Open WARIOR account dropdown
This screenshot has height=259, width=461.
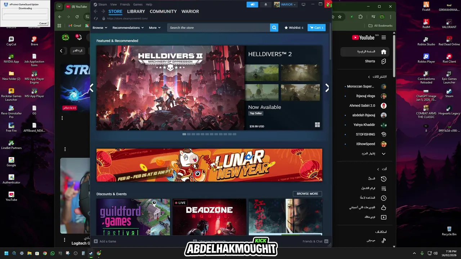click(285, 4)
